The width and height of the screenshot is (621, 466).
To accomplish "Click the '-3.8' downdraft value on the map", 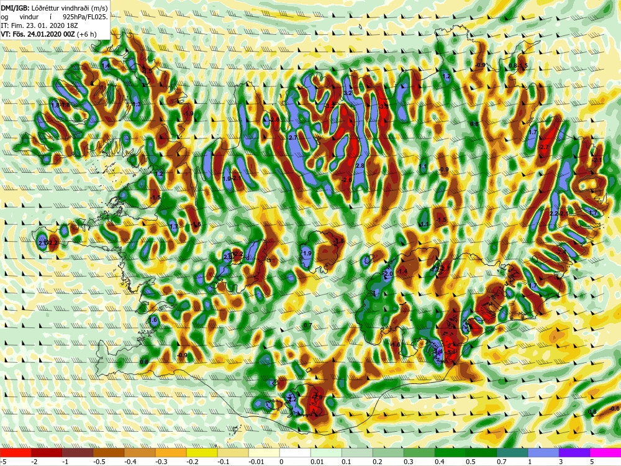I will click(x=383, y=107).
